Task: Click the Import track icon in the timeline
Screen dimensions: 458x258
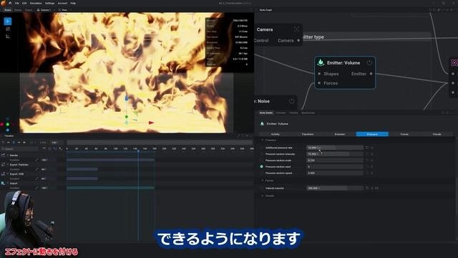Action: (3, 183)
